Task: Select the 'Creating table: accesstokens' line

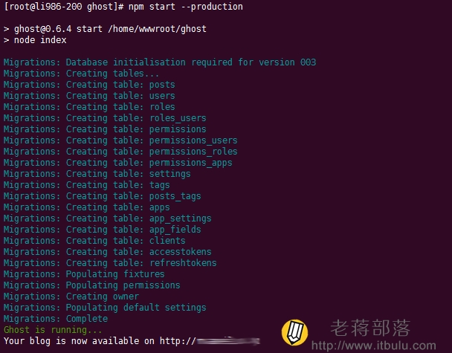Action: point(108,252)
